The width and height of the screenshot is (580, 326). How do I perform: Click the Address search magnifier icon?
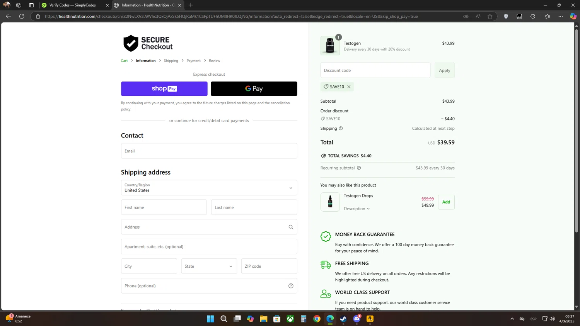[x=291, y=227]
